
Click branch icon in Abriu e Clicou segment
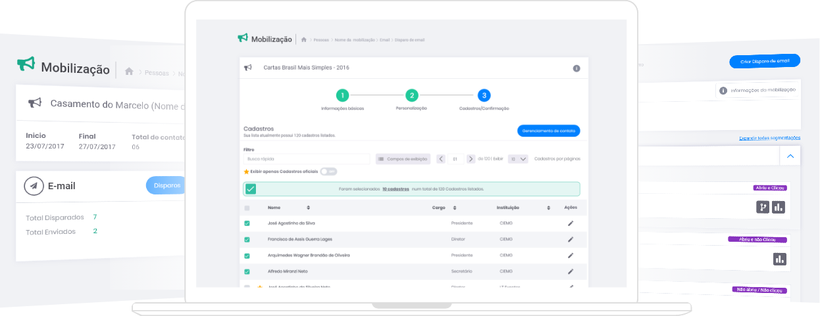pos(763,207)
